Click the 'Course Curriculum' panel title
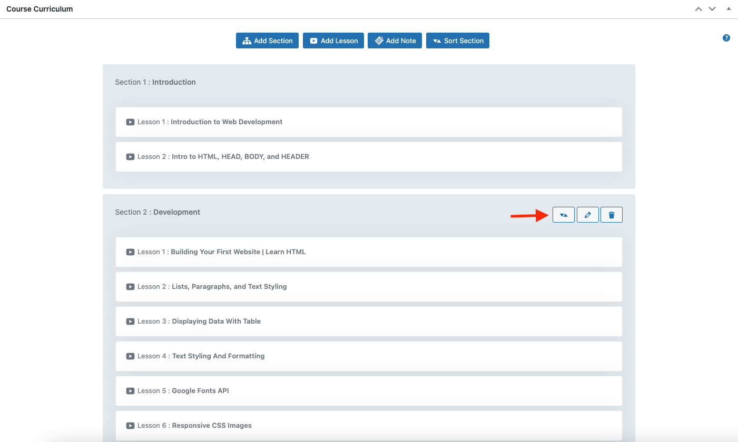738x442 pixels. coord(40,9)
